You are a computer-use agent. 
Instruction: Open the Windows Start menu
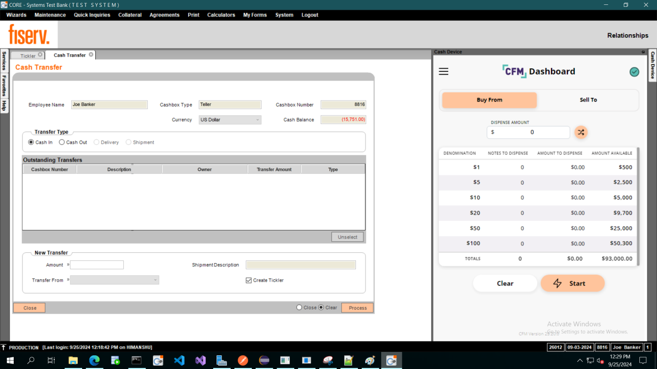pos(10,361)
